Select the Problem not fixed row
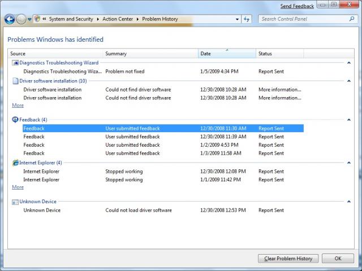The image size is (362, 271). [163, 72]
